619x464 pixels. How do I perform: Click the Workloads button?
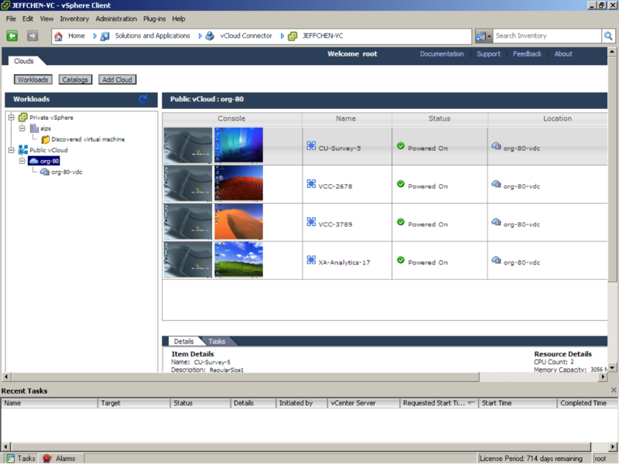coord(32,80)
